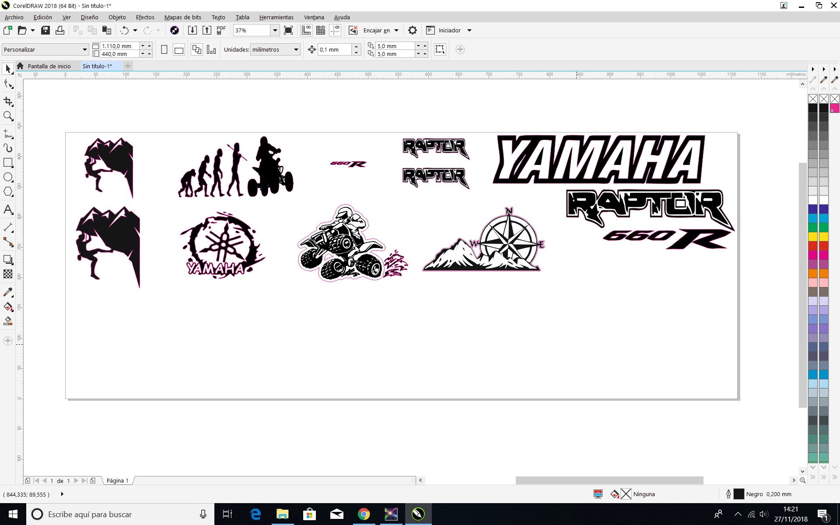Select the Zoom tool in toolbox
The height and width of the screenshot is (525, 840).
pyautogui.click(x=8, y=116)
